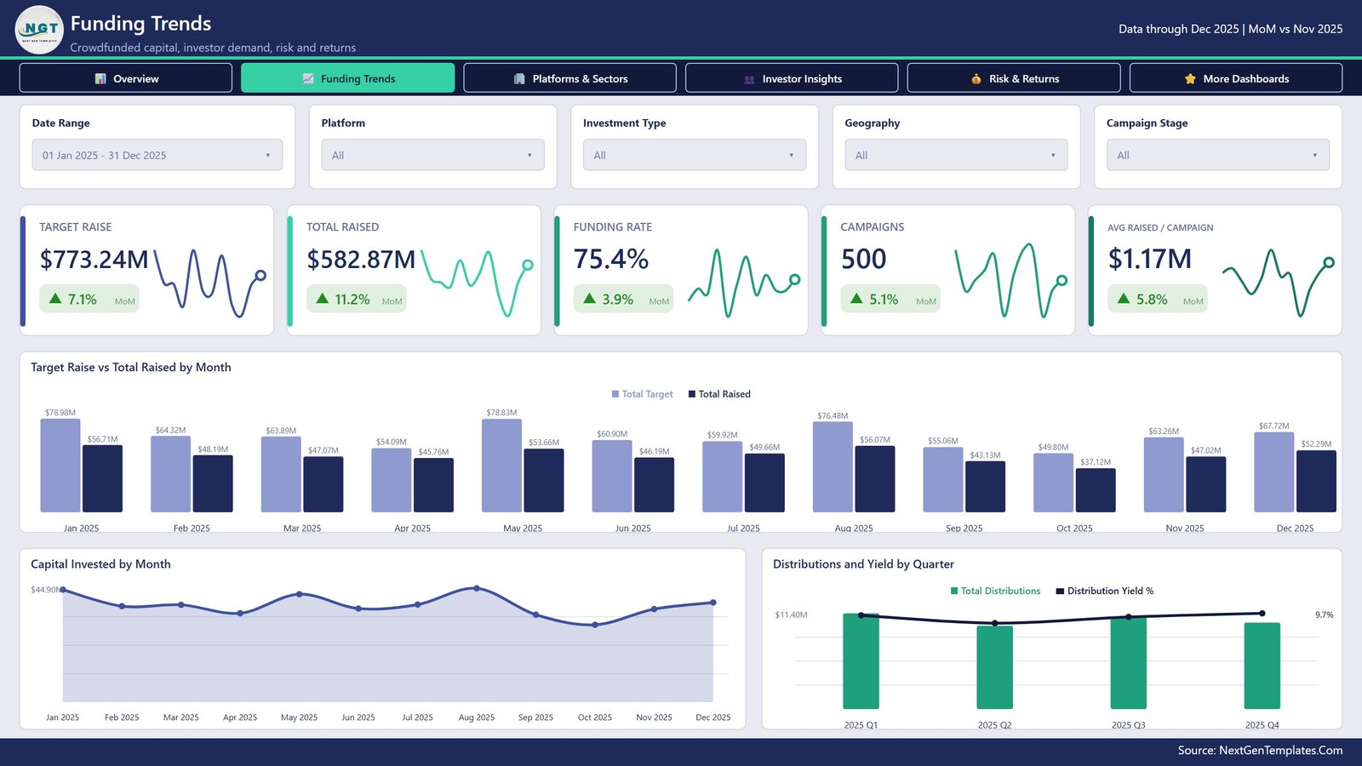Click the Total Distributions green legend swatch
The height and width of the screenshot is (766, 1362).
pos(954,591)
